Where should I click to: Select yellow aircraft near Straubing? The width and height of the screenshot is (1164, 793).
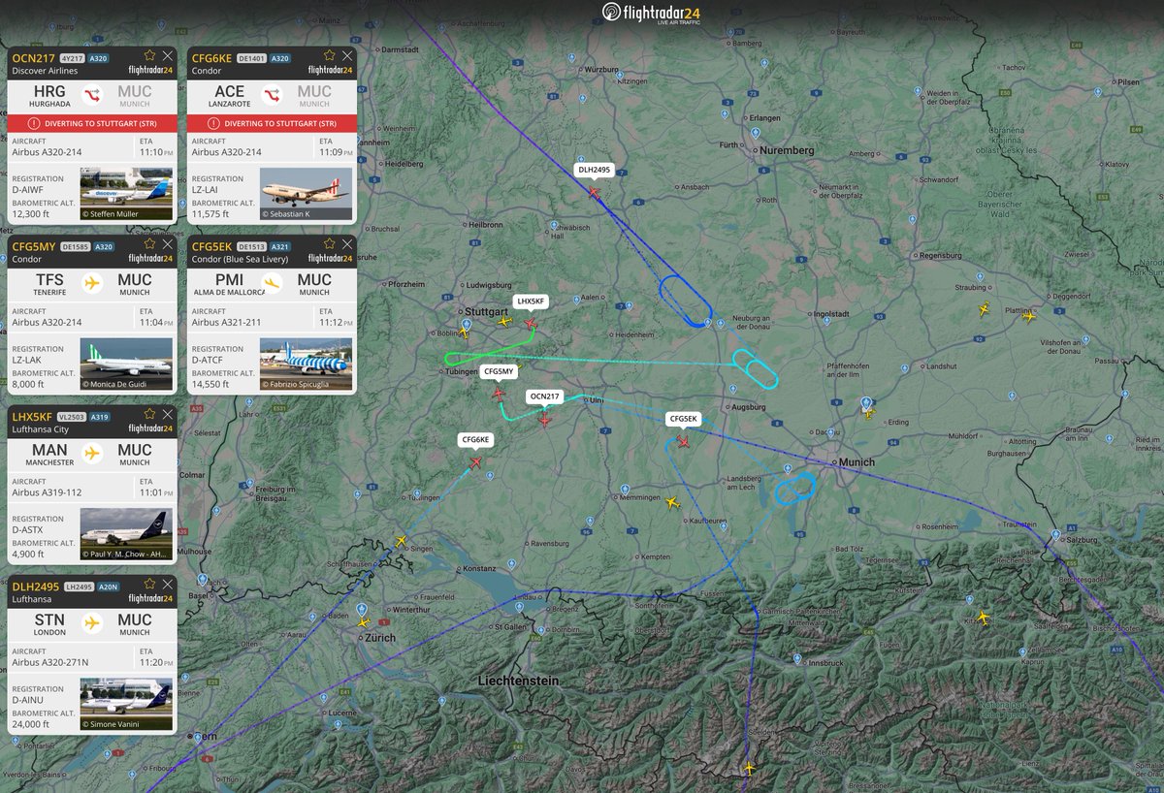click(985, 310)
